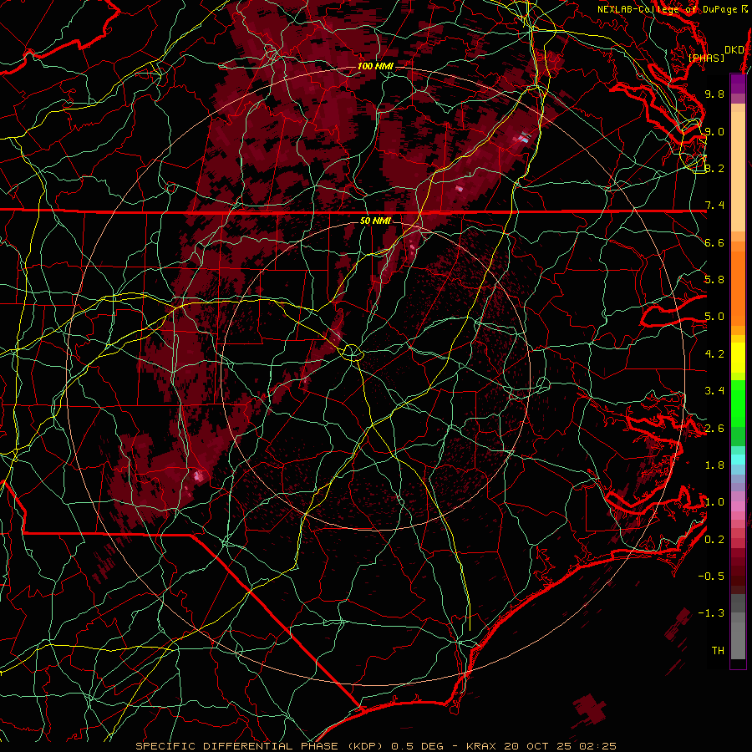Click the yellow segment of the color scale
The width and height of the screenshot is (752, 752).
(738, 358)
